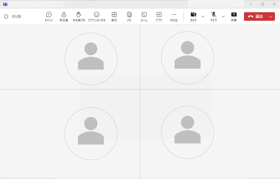Raise hand with 手を挙げる icon
This screenshot has width=280, height=179.
(79, 17)
